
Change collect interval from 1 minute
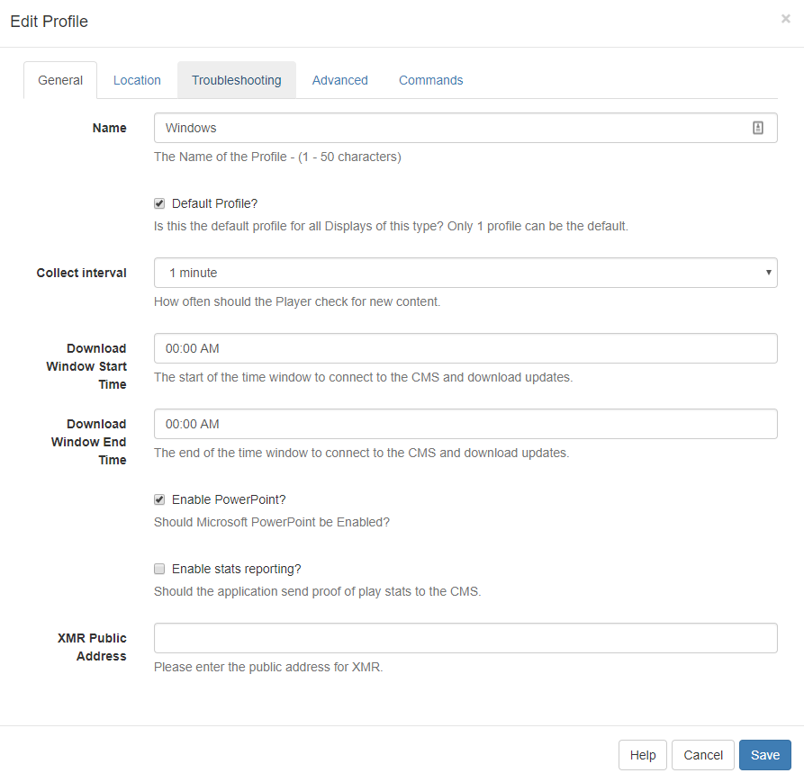click(465, 273)
